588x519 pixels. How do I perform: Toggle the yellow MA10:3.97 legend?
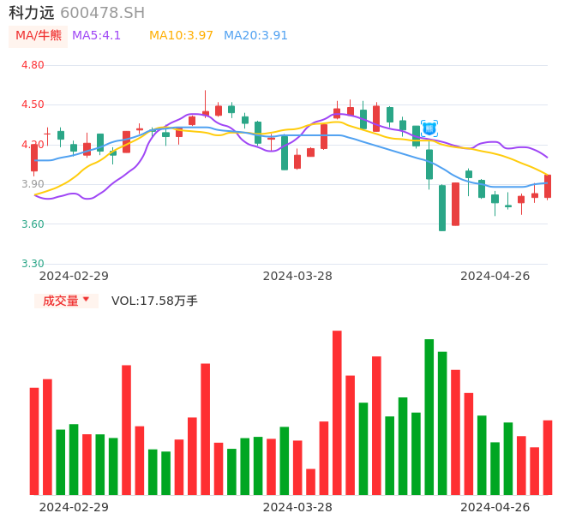pyautogui.click(x=181, y=36)
